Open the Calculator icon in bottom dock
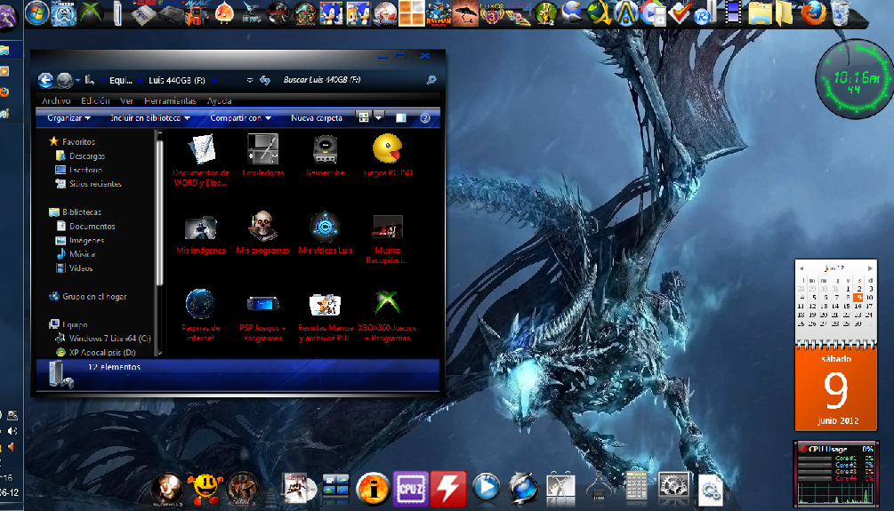This screenshot has height=511, width=894. [636, 488]
